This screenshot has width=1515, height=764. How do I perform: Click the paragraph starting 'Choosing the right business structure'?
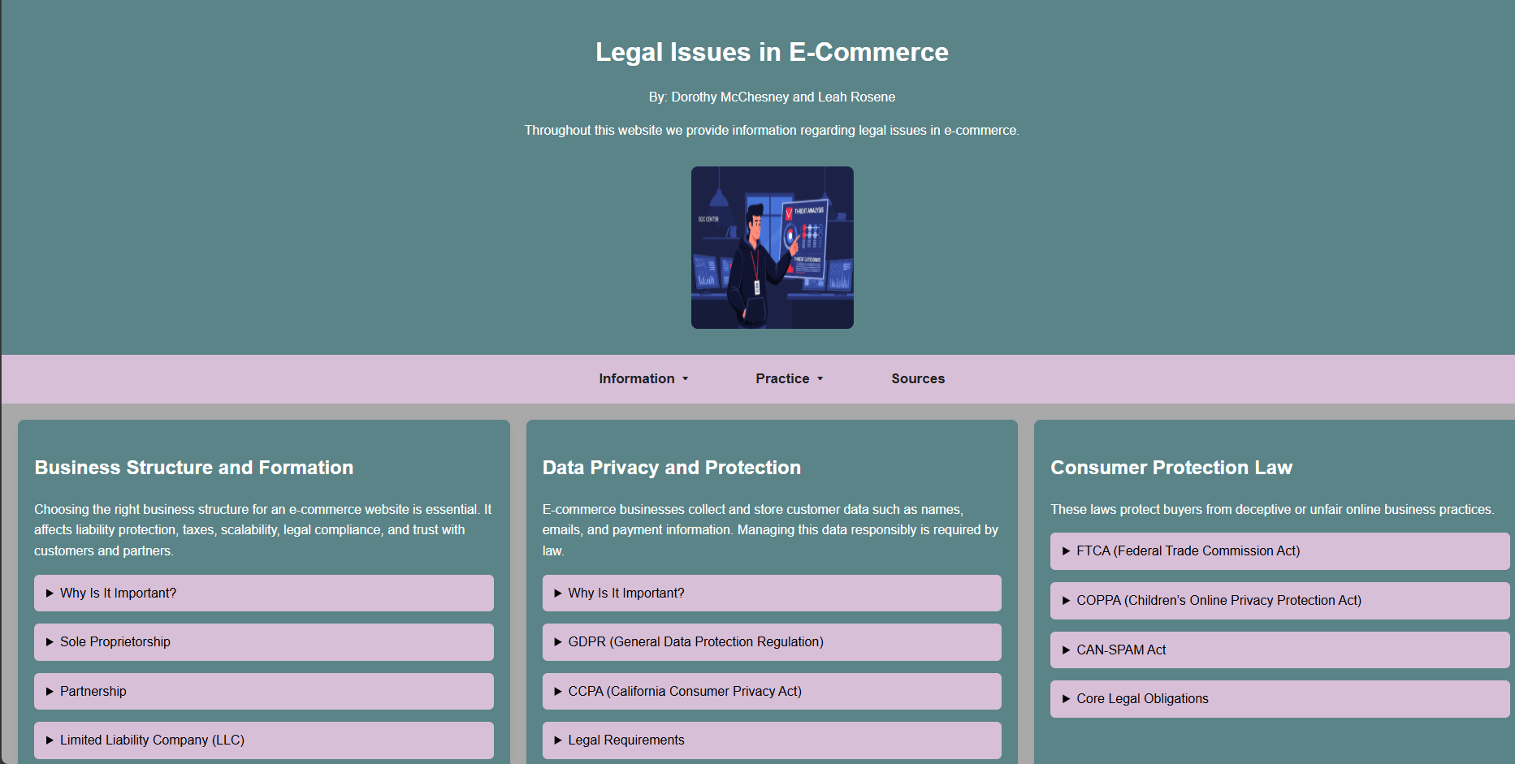263,530
